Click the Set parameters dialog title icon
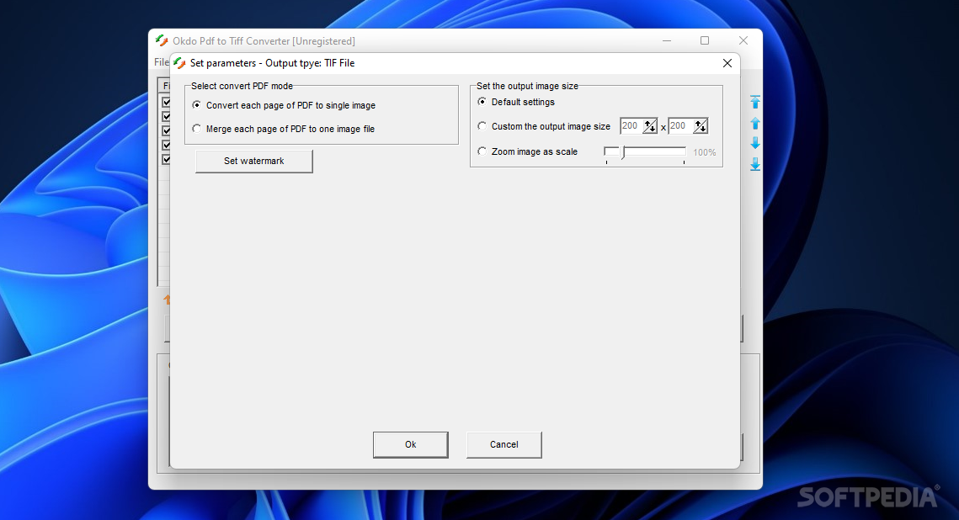 [179, 63]
